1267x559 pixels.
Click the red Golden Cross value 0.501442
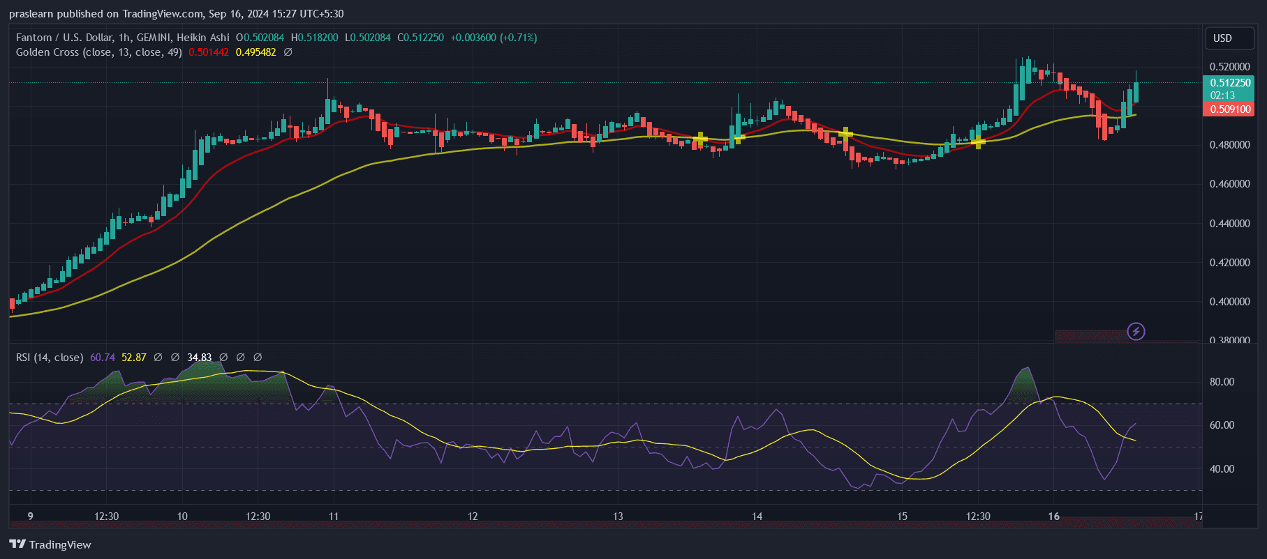click(x=209, y=52)
